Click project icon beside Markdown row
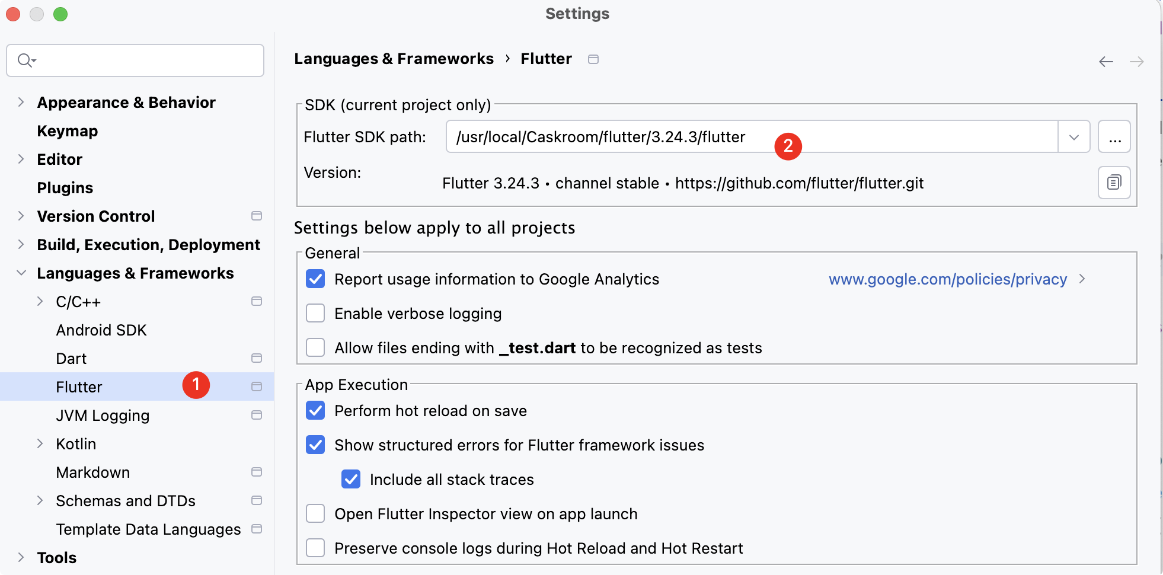The image size is (1163, 575). coord(257,472)
